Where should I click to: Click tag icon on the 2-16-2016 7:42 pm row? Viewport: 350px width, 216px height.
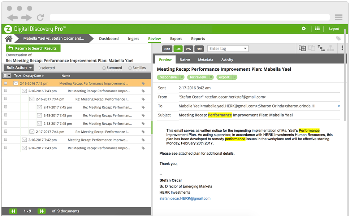coord(143,83)
